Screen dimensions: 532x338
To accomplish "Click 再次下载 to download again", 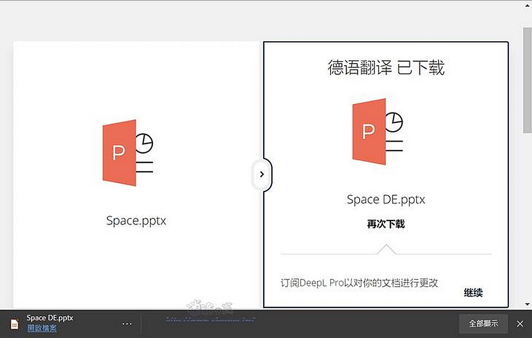I will click(386, 224).
